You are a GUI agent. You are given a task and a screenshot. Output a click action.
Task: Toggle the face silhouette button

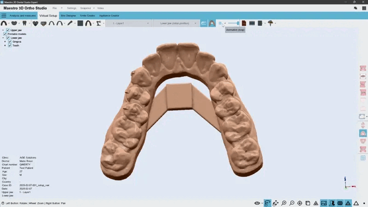coord(332,203)
